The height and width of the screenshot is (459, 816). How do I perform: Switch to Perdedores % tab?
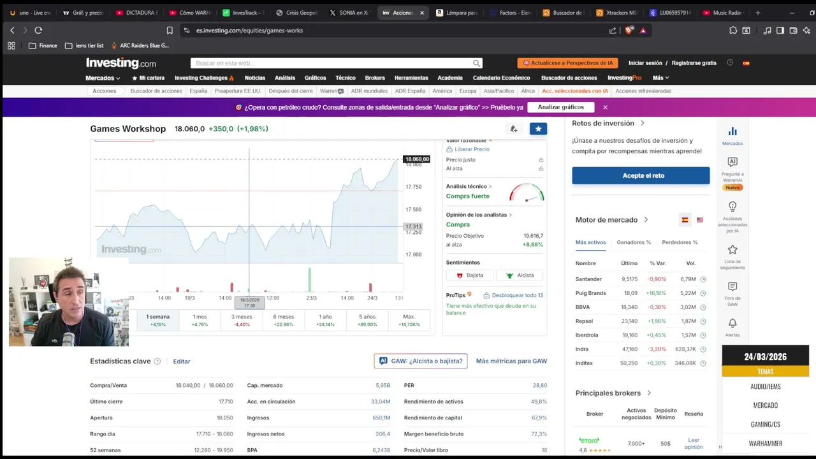tap(680, 242)
